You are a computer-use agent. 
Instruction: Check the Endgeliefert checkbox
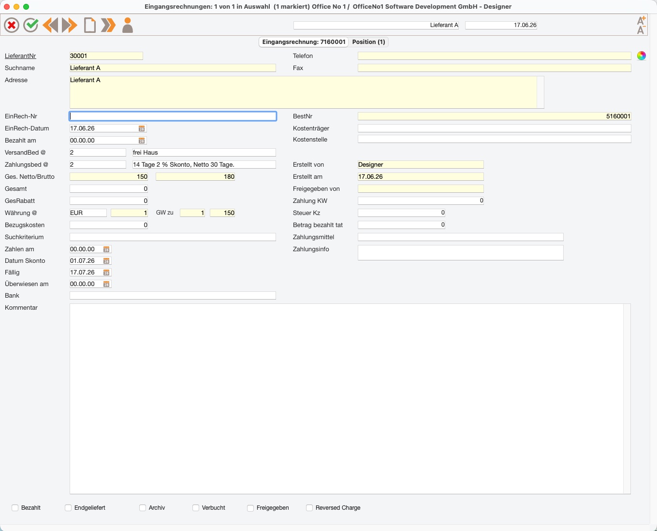[68, 508]
